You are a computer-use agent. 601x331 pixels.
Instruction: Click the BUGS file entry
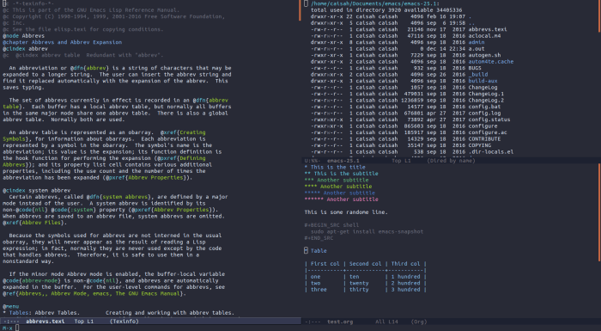click(475, 68)
